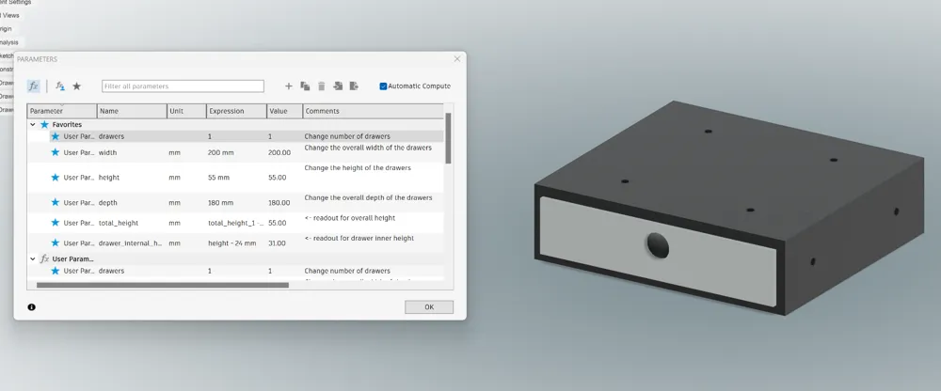The image size is (941, 391).
Task: Click the fx user parameters filter icon
Action: (x=60, y=86)
